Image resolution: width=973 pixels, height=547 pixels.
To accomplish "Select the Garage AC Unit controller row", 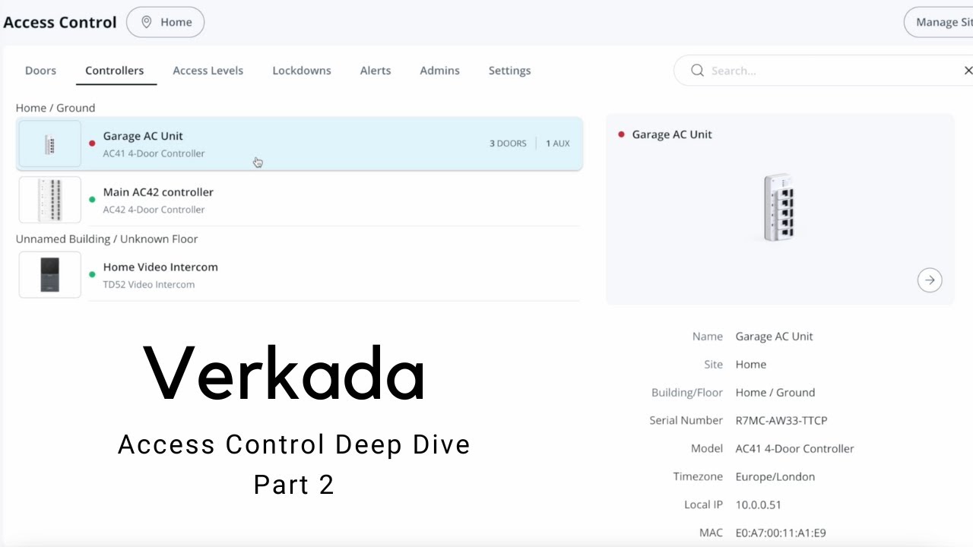I will 300,144.
